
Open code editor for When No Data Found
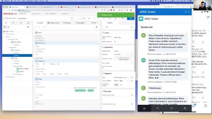[x=132, y=95]
